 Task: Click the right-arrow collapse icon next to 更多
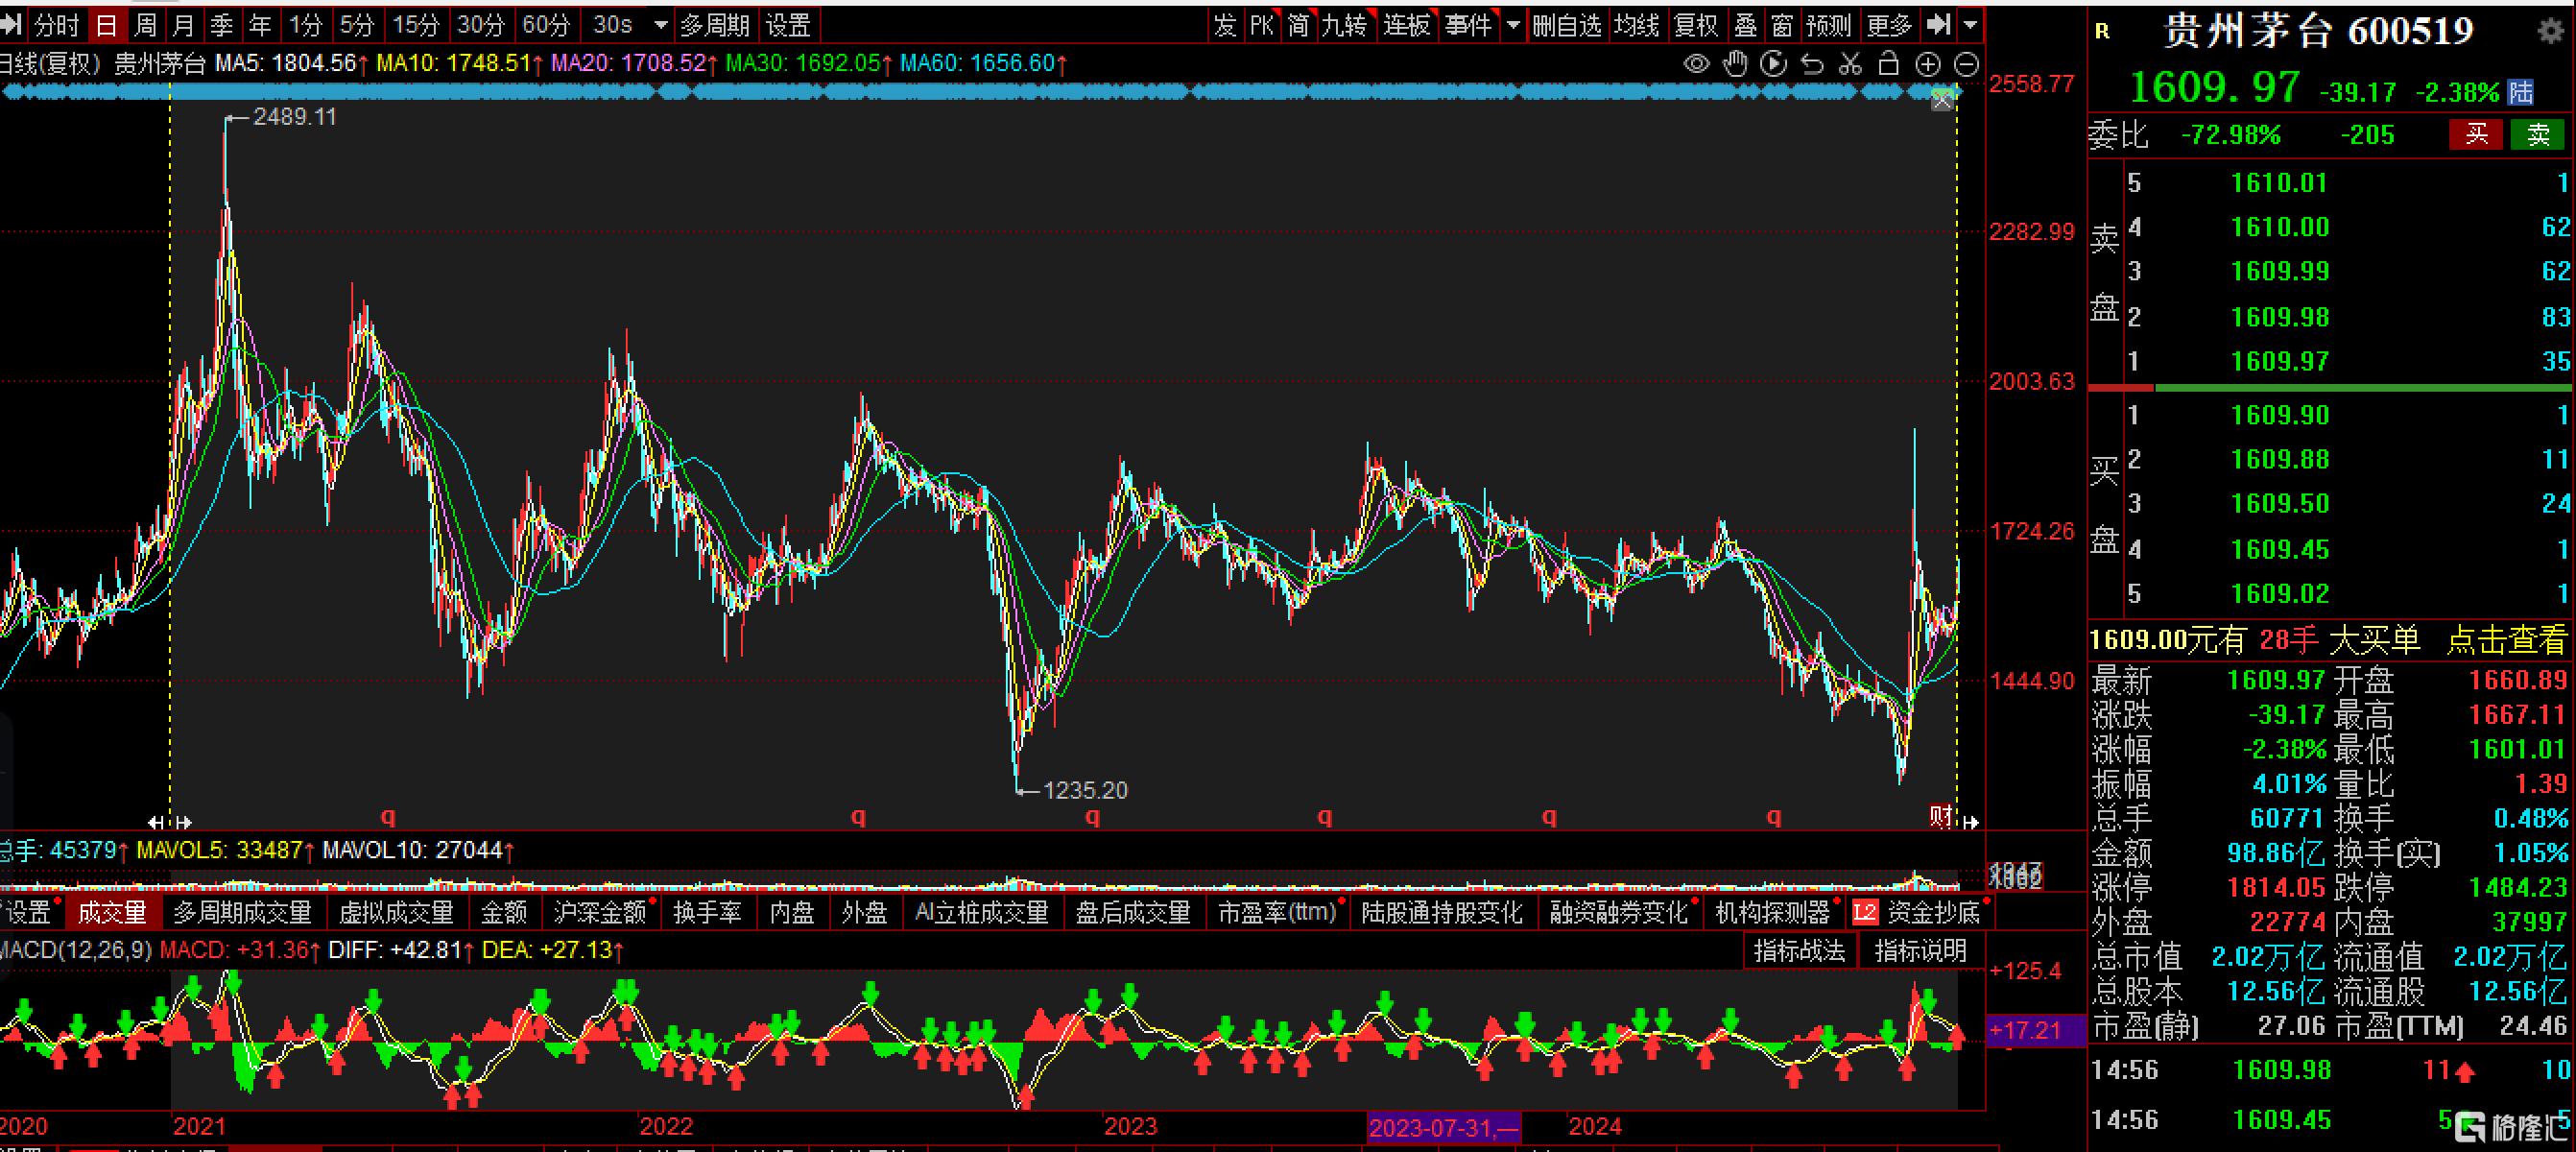pyautogui.click(x=1938, y=24)
